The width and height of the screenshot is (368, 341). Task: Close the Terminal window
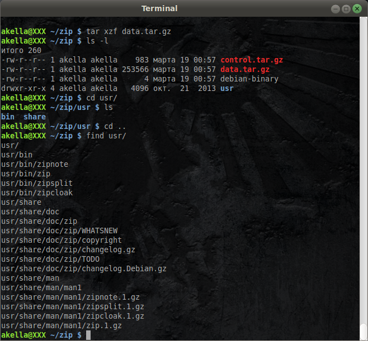point(357,9)
